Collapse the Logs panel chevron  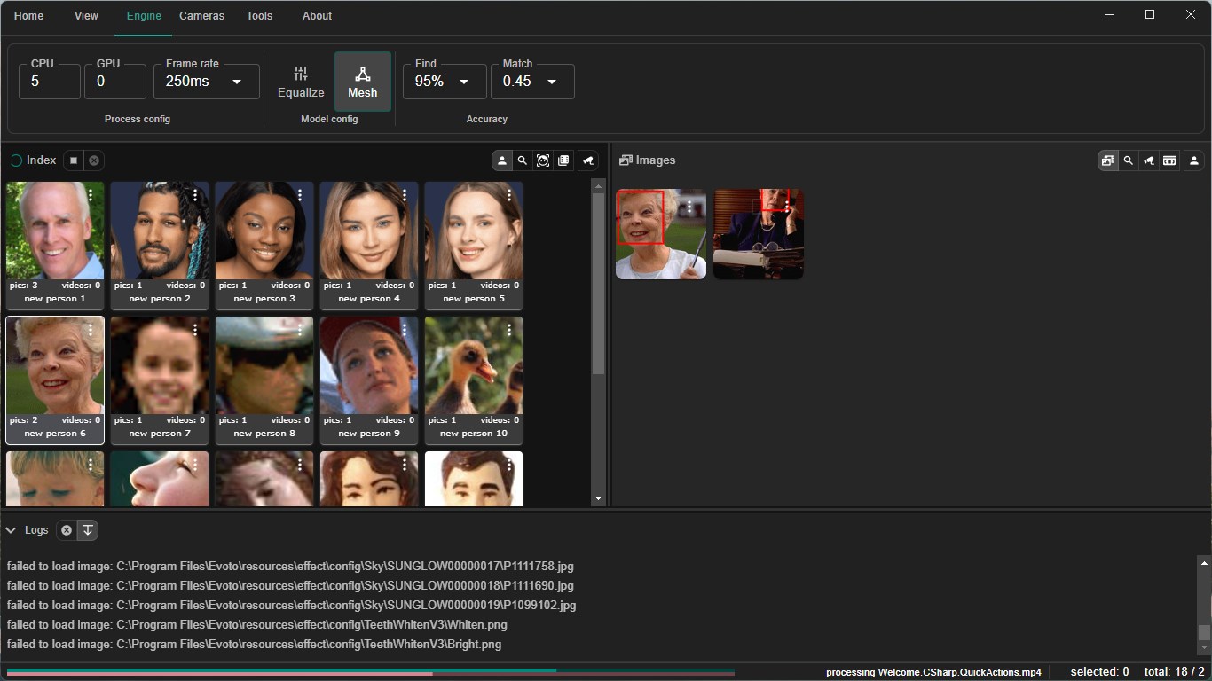(x=12, y=530)
